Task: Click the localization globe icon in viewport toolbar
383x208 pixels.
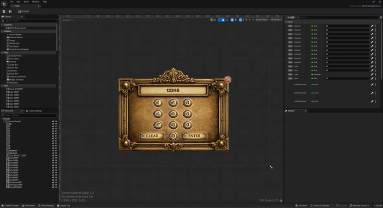Action: pyautogui.click(x=212, y=20)
